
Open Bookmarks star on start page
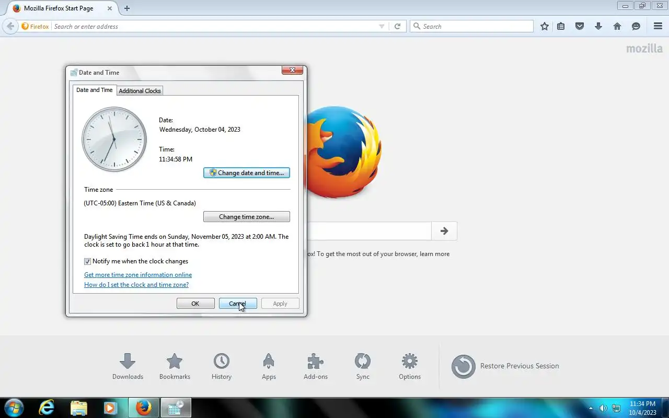point(175,366)
